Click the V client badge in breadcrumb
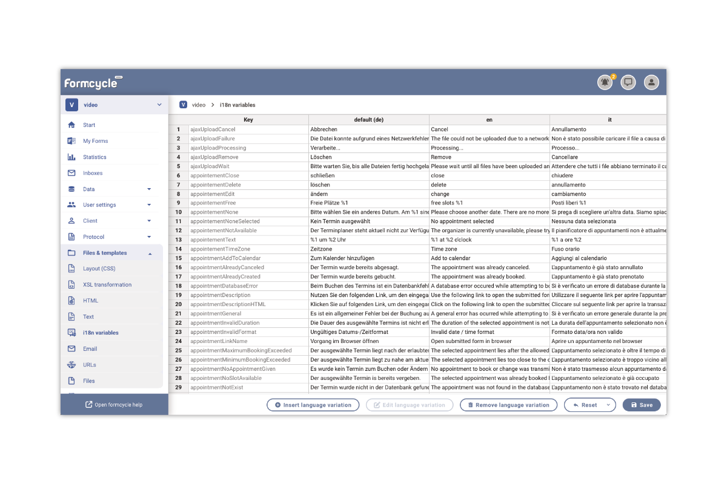Viewport: 727px width, 484px height. (x=183, y=105)
